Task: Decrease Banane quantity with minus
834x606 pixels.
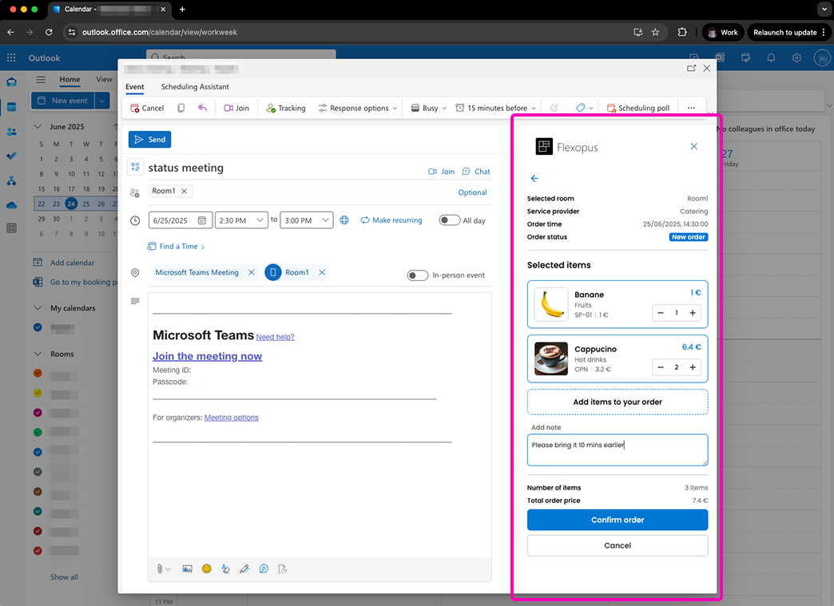Action: click(661, 312)
